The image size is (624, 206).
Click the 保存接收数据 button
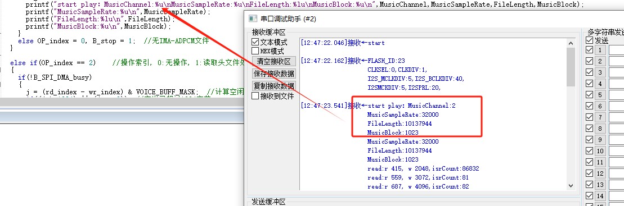point(274,74)
